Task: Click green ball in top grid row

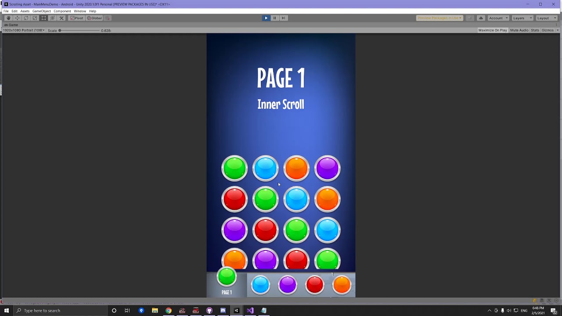Action: 234,169
